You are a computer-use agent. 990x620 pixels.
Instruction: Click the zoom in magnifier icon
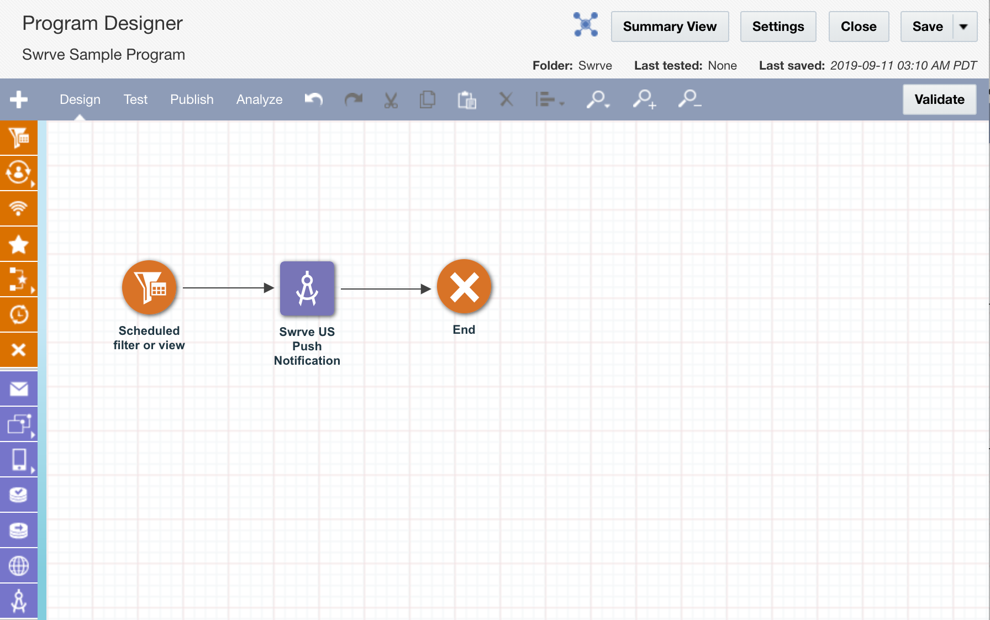[644, 99]
